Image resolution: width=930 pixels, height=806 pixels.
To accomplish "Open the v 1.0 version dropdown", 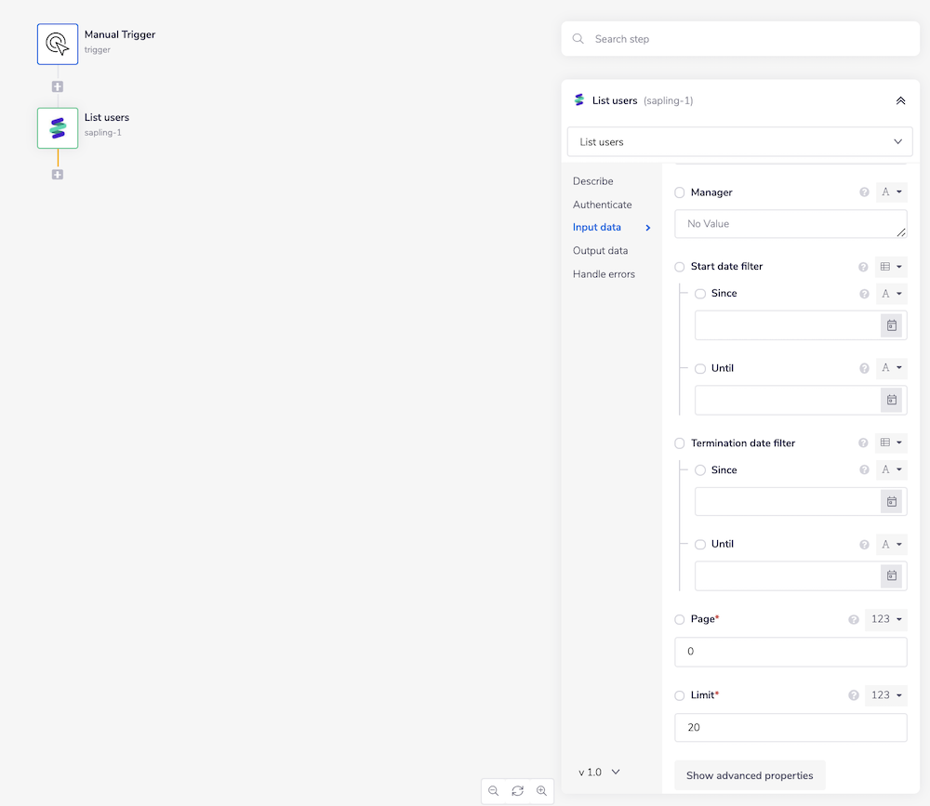I will (x=599, y=773).
